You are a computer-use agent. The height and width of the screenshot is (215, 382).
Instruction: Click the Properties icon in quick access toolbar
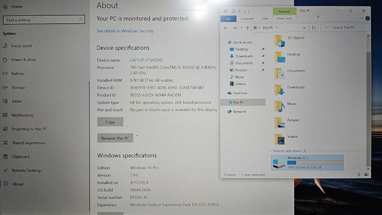coord(233,11)
